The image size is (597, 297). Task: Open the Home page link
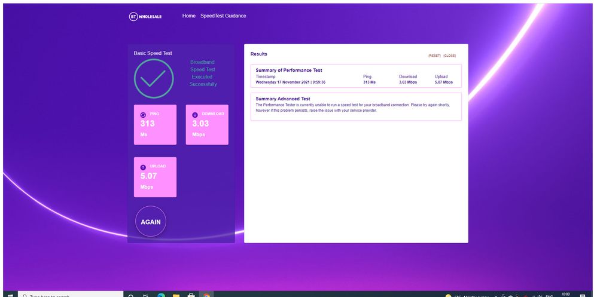(x=189, y=16)
